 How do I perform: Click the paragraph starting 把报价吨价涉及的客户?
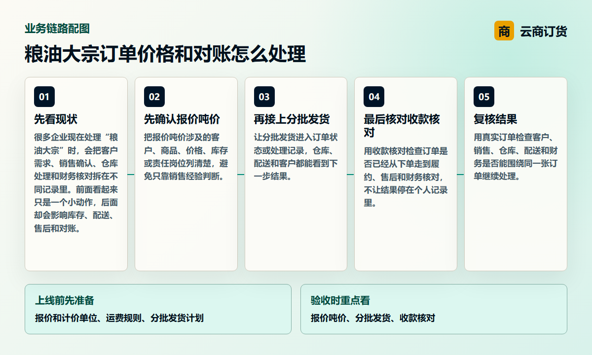pyautogui.click(x=186, y=157)
